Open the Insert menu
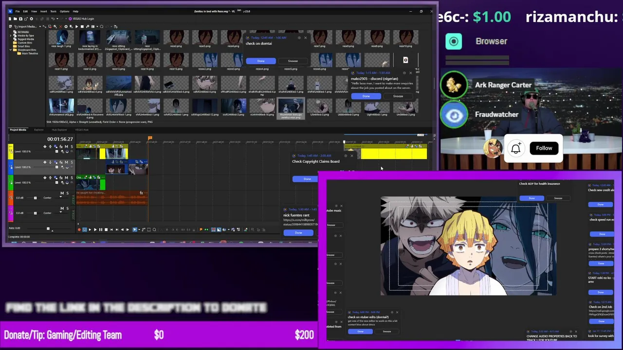 point(43,11)
